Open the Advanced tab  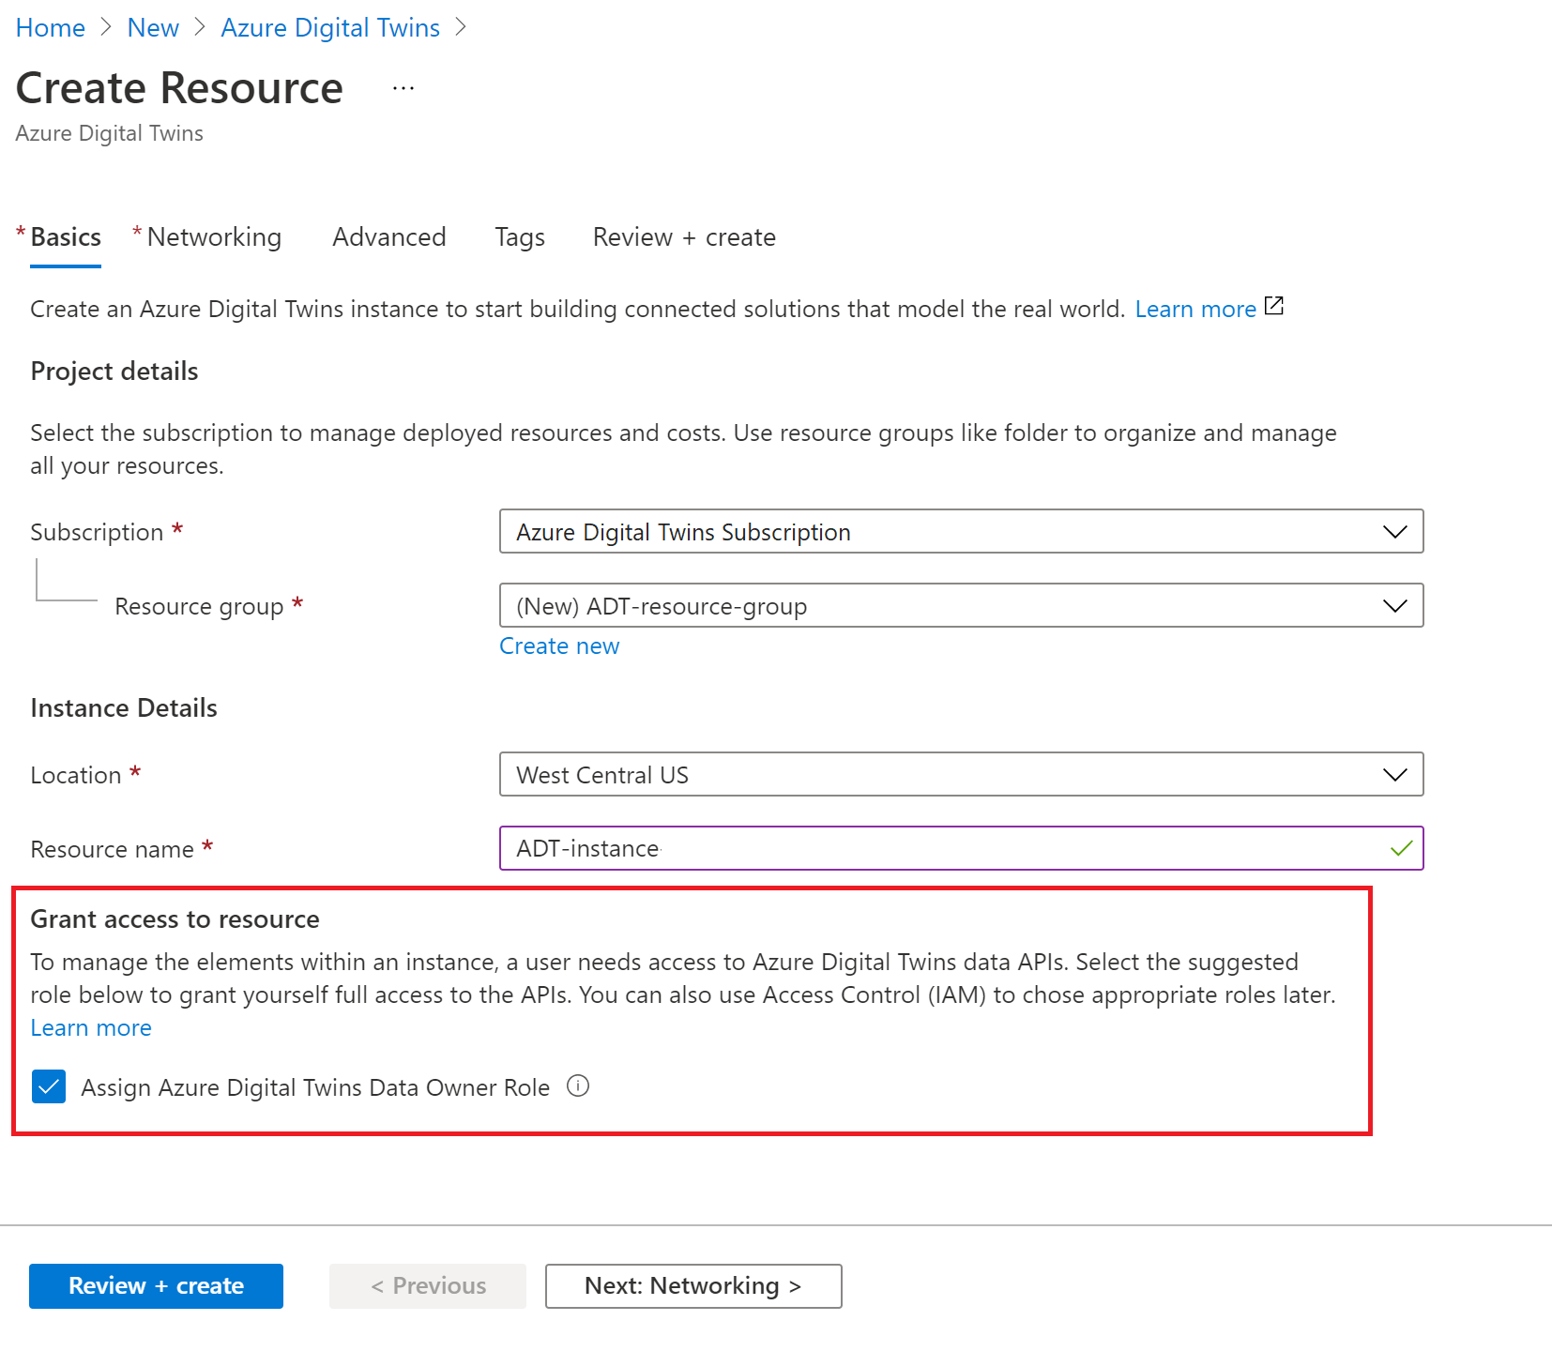coord(389,237)
